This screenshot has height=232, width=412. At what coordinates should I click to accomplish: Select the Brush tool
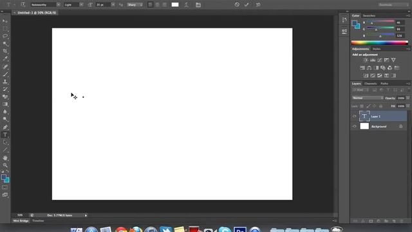pyautogui.click(x=5, y=74)
